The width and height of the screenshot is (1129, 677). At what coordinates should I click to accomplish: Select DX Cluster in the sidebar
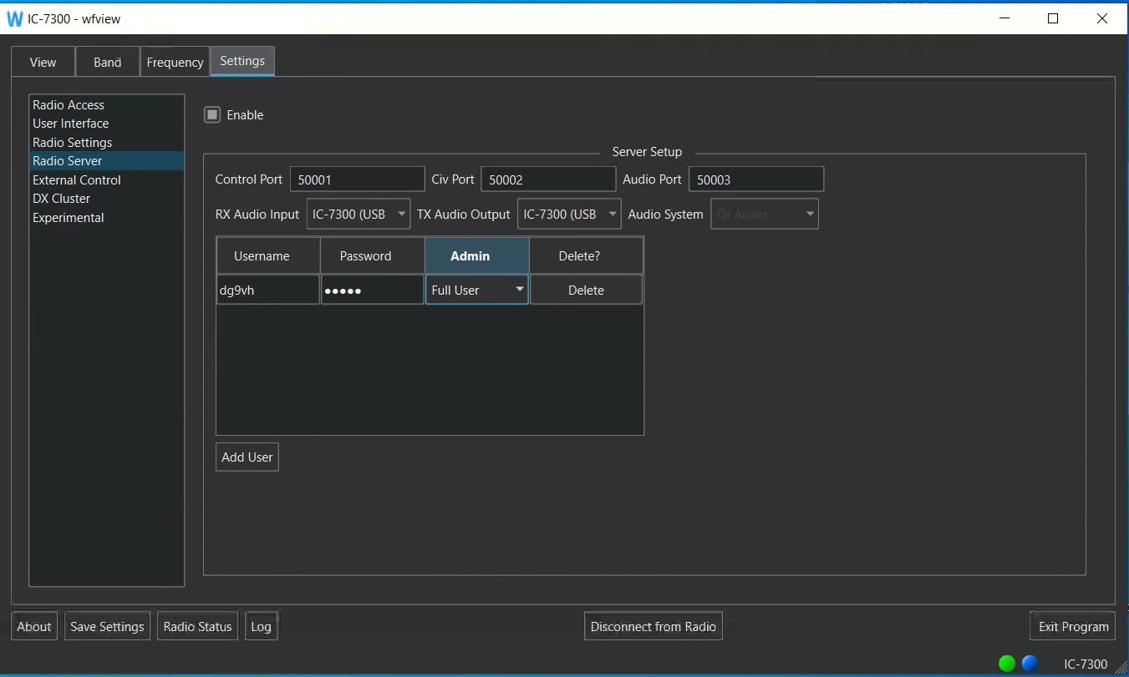click(61, 199)
